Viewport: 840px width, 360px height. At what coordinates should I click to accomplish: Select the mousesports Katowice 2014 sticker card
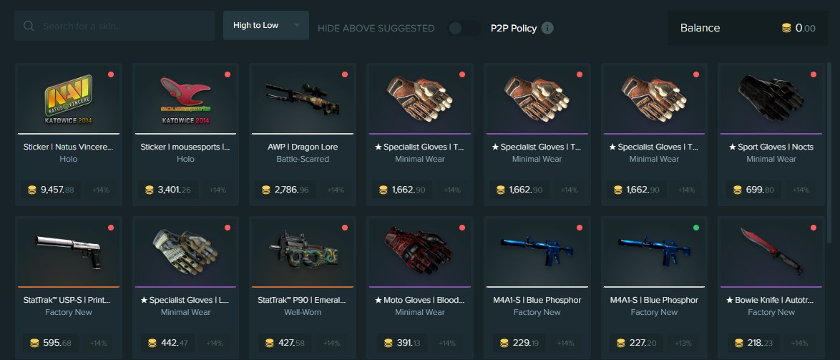point(185,135)
